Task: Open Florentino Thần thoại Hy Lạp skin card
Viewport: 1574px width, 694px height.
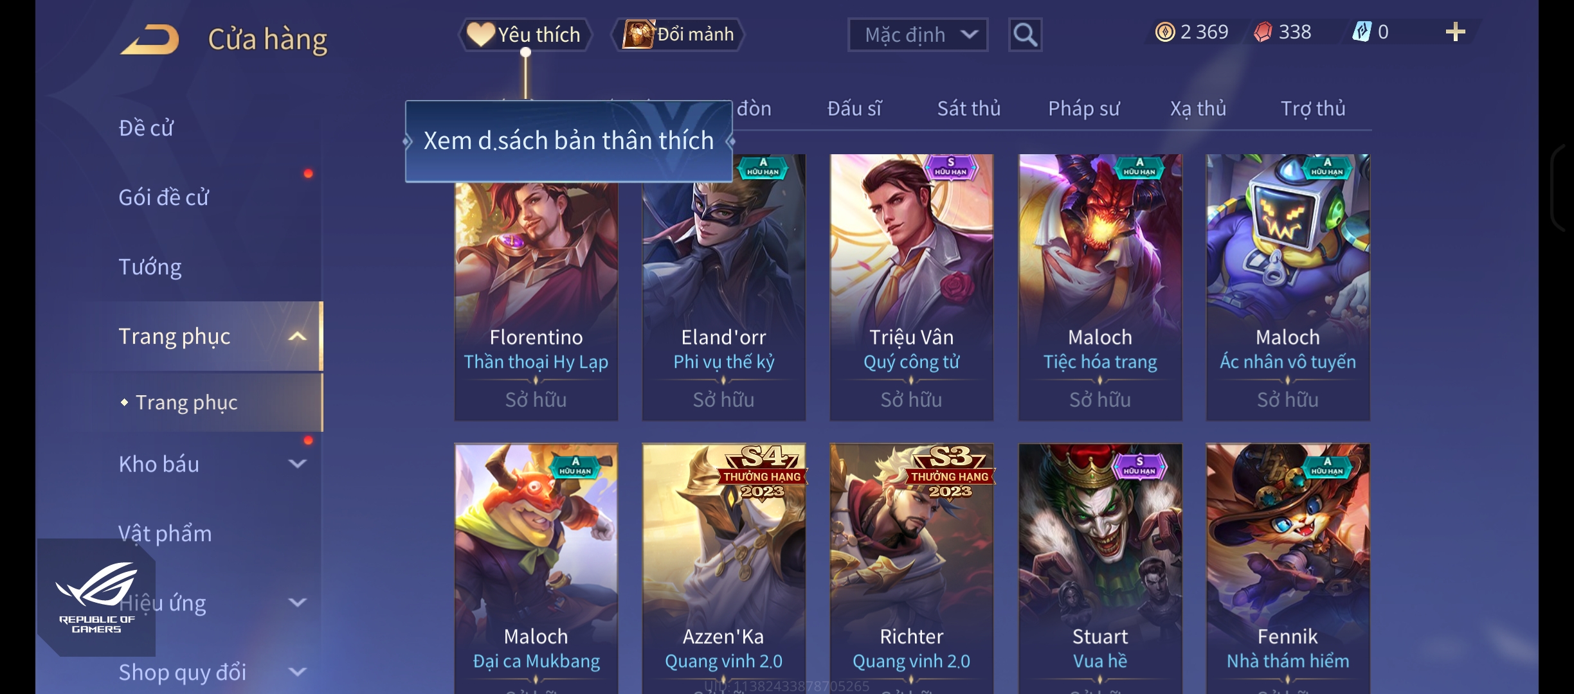Action: click(x=536, y=287)
